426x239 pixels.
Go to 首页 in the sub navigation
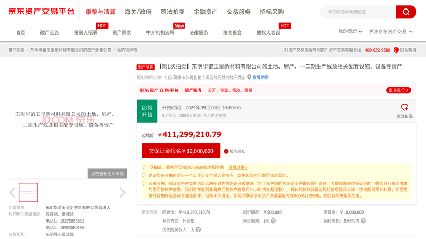tap(20, 33)
